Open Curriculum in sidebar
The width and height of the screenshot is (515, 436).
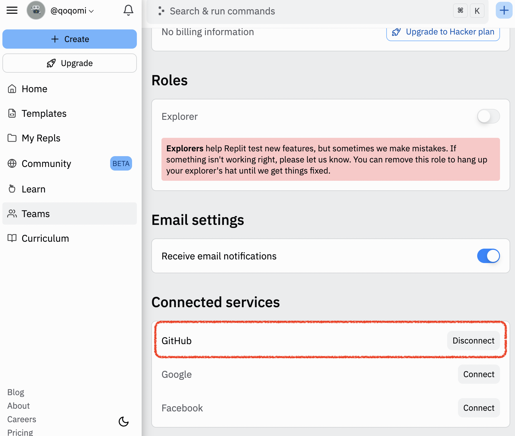(70, 238)
